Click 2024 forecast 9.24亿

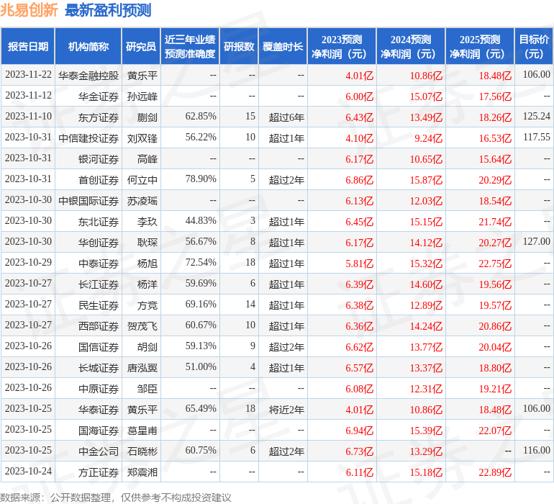click(x=429, y=138)
